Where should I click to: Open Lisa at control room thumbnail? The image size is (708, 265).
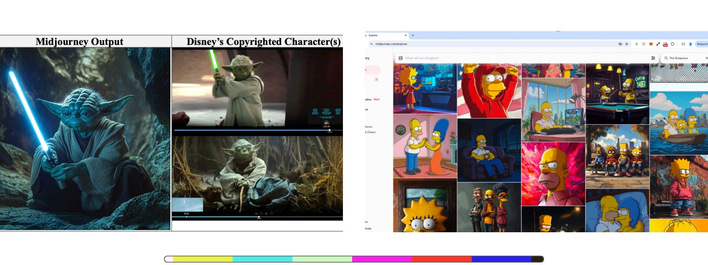(x=425, y=88)
